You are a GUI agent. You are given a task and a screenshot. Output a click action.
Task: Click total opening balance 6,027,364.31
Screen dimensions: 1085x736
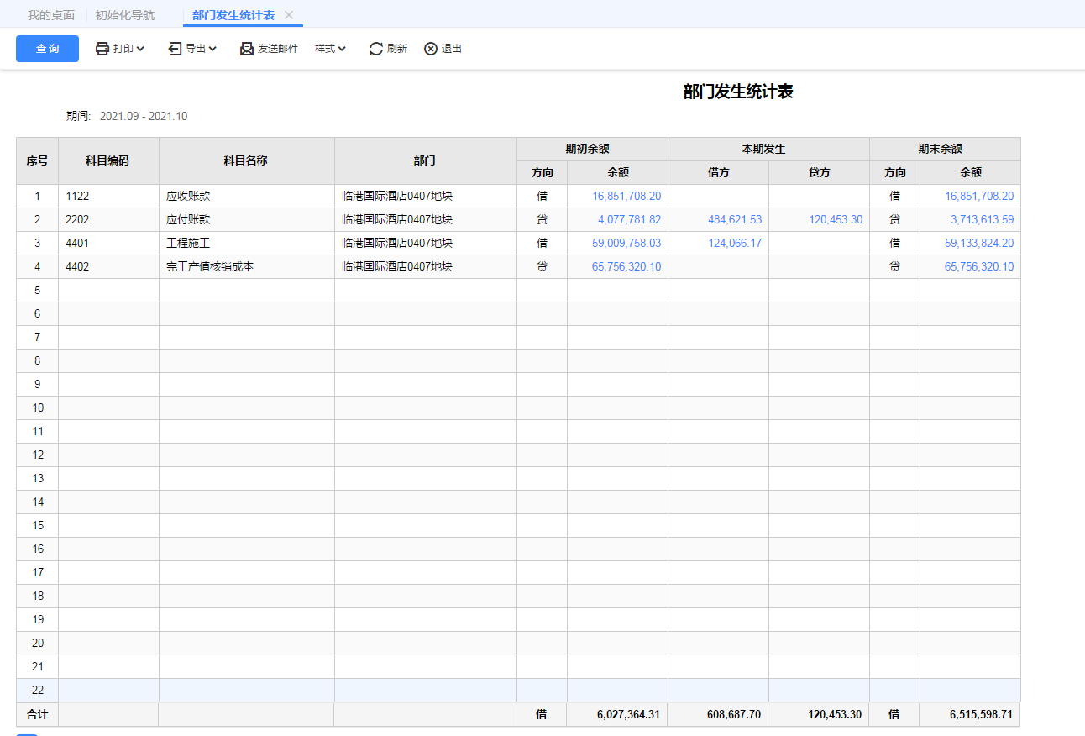coord(628,714)
